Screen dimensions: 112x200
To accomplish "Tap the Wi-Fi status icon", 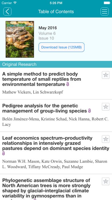I will point(15,3).
